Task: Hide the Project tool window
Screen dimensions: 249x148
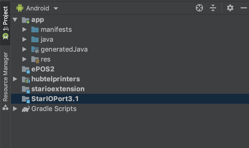Action: point(244,8)
